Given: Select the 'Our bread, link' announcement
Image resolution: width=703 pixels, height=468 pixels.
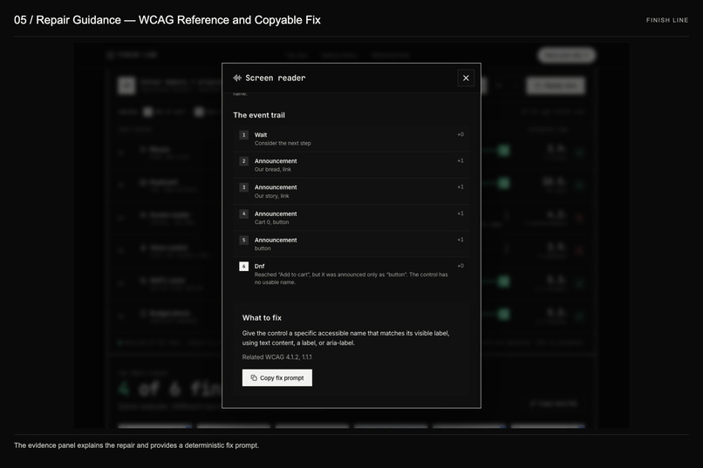Looking at the screenshot, I should click(351, 165).
